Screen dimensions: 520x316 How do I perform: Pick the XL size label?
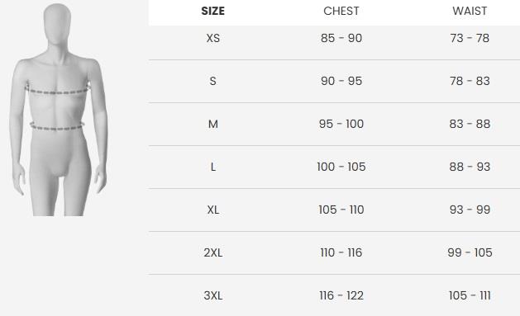tap(213, 210)
